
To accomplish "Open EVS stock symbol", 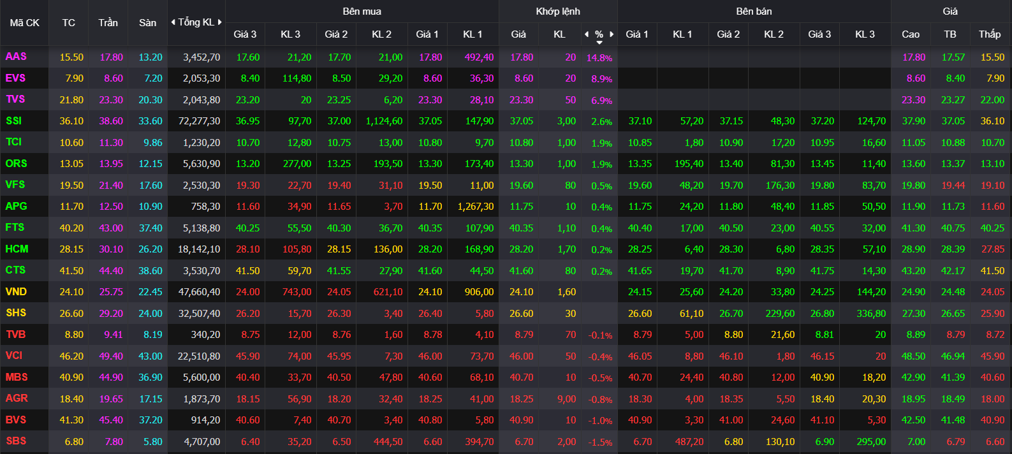I will point(15,78).
